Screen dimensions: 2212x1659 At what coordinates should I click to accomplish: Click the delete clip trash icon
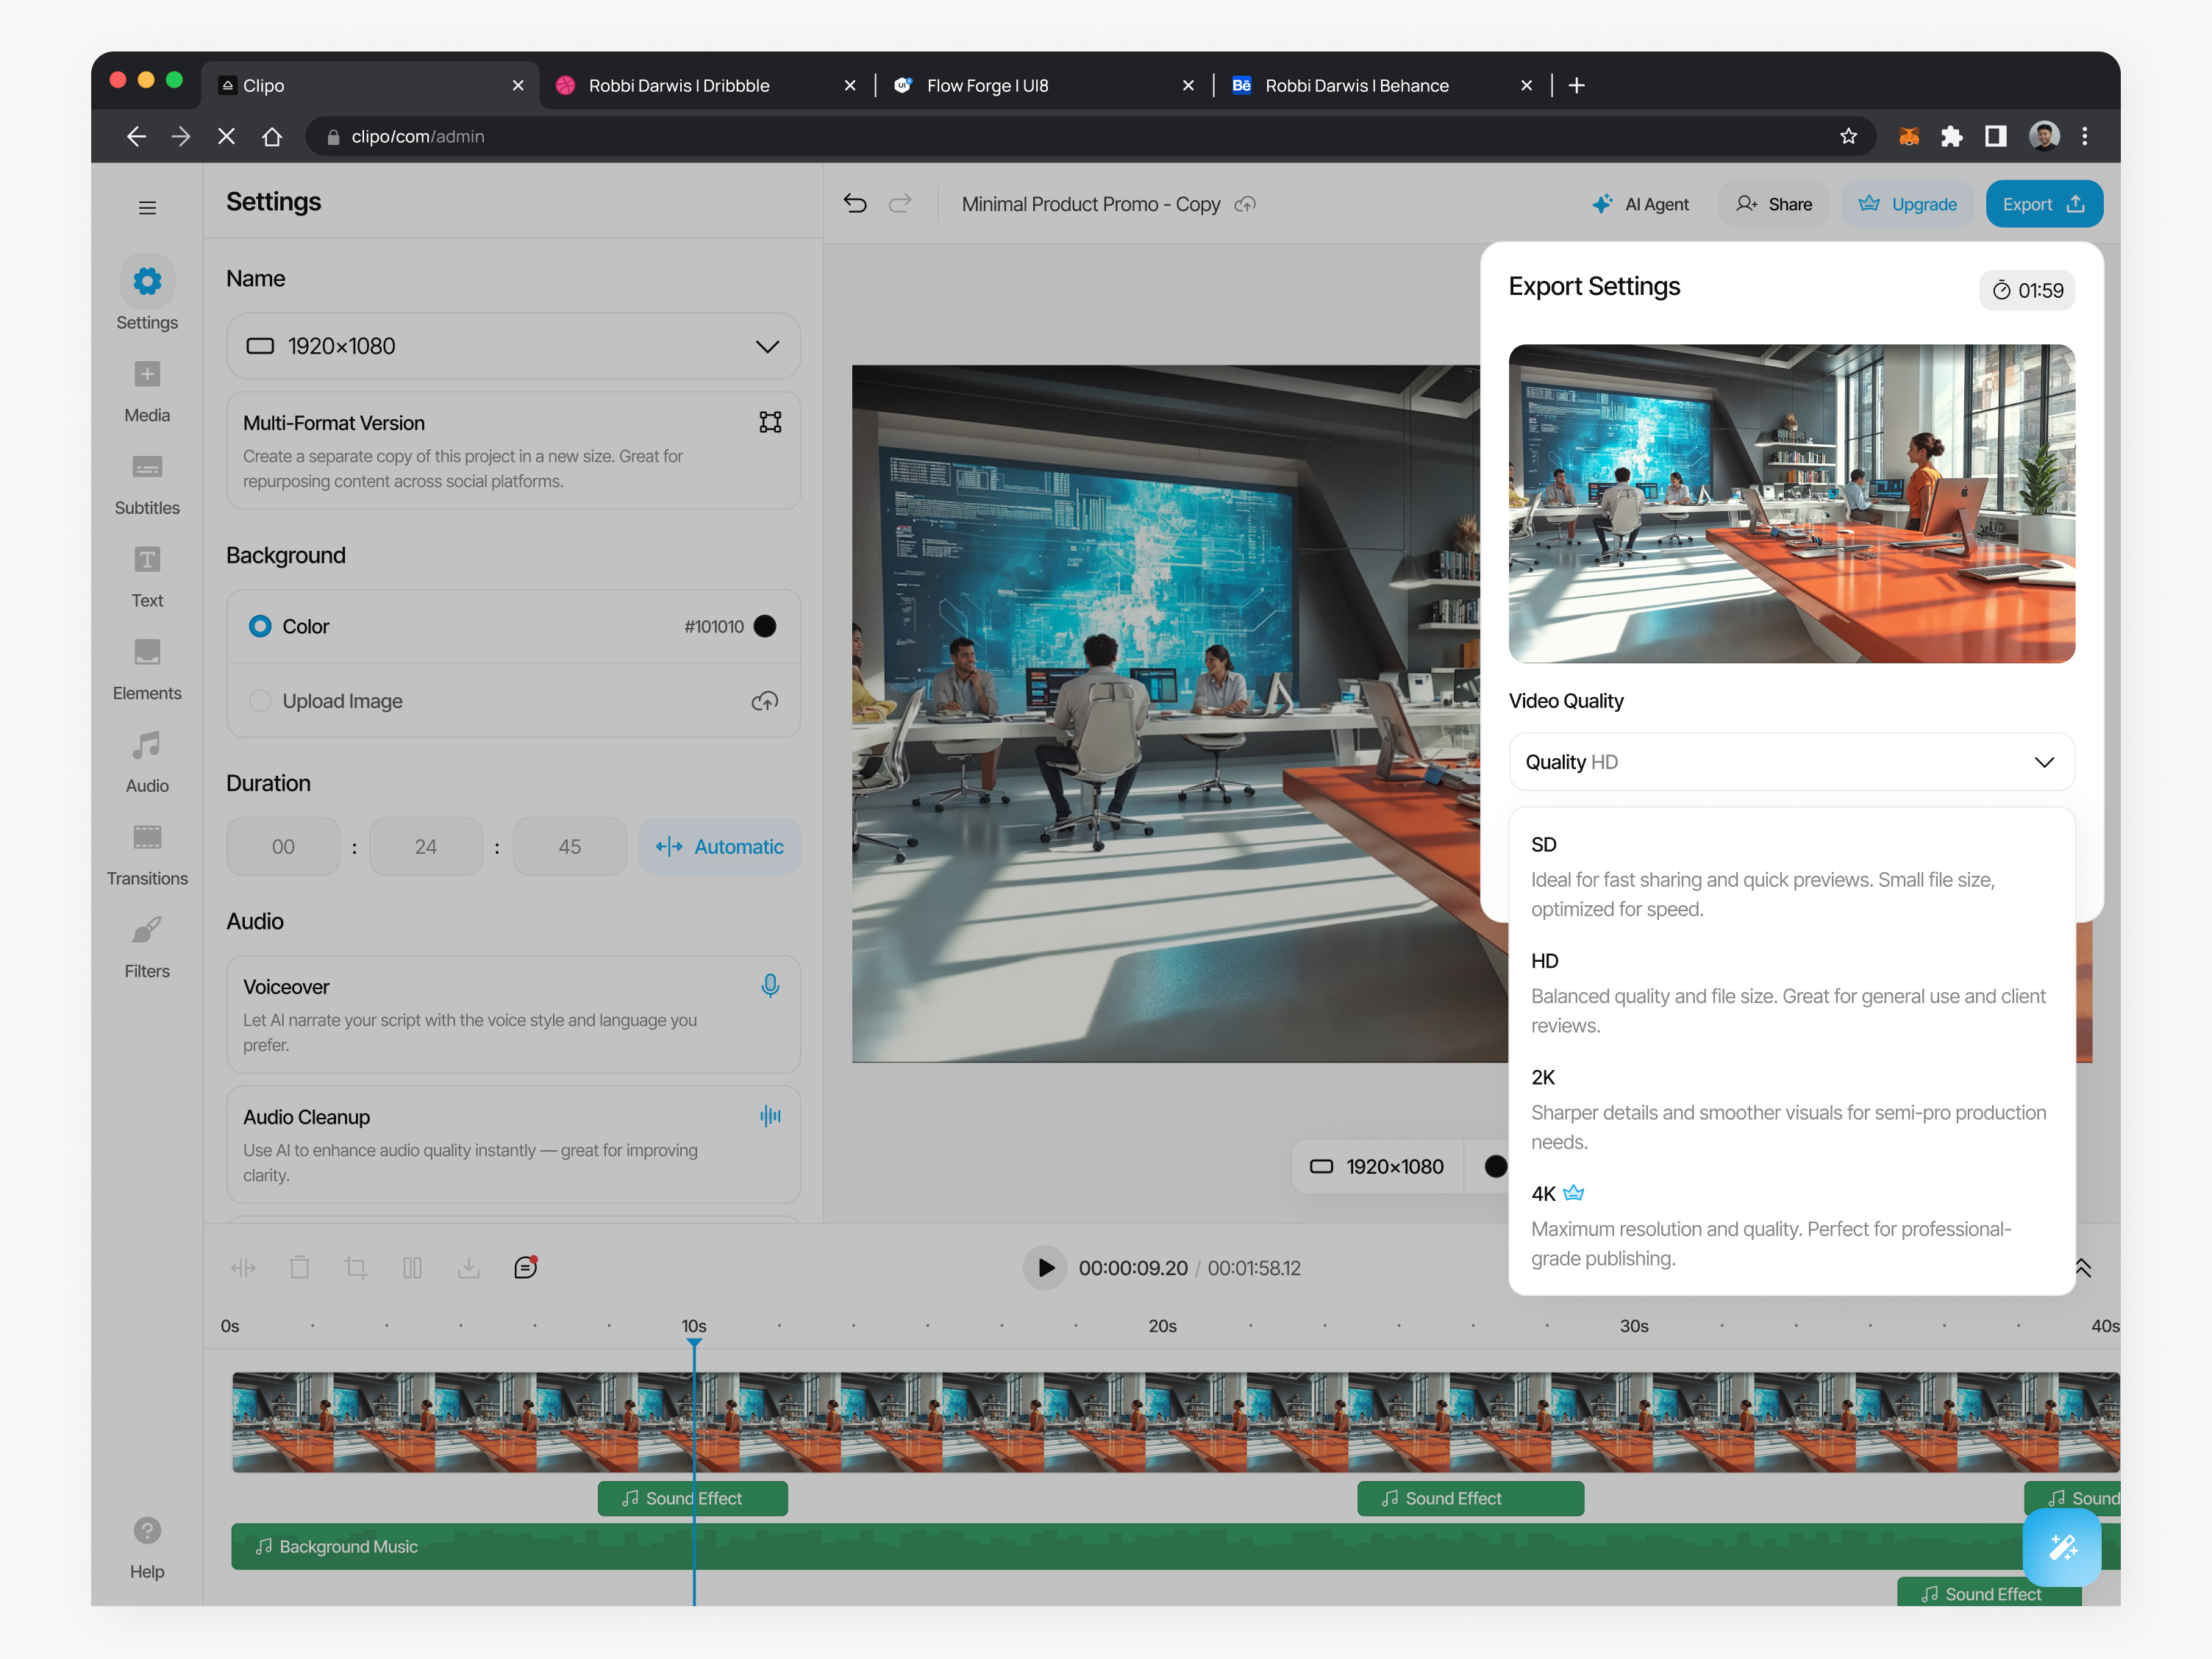(299, 1267)
